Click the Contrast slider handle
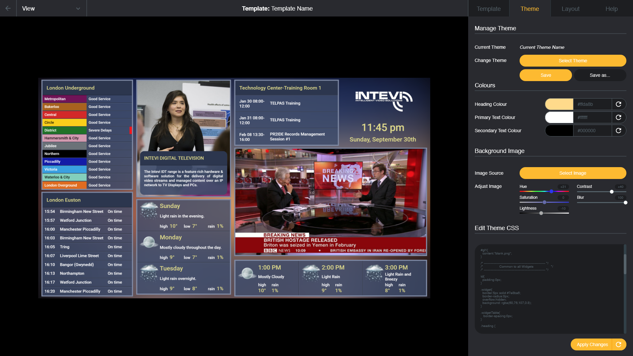The height and width of the screenshot is (356, 633). [612, 192]
